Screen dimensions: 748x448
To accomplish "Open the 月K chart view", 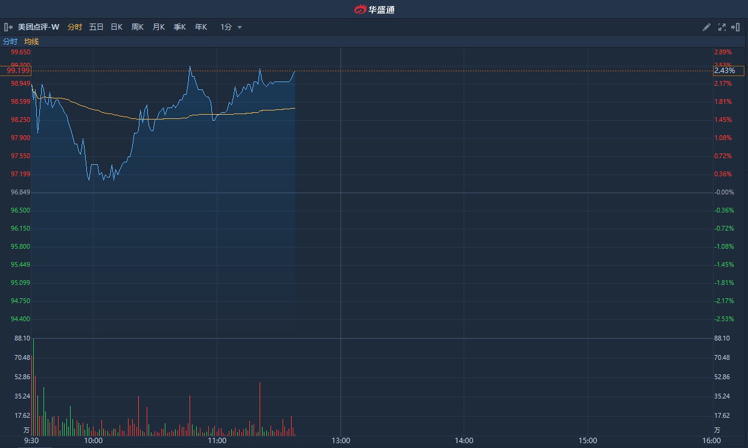I will click(159, 27).
